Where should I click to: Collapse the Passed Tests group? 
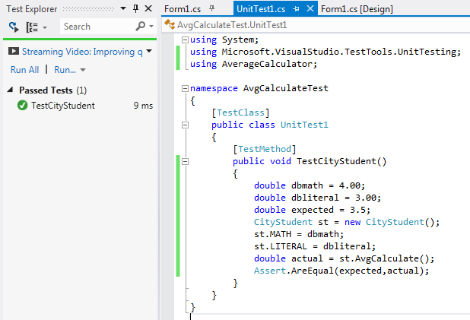11,90
